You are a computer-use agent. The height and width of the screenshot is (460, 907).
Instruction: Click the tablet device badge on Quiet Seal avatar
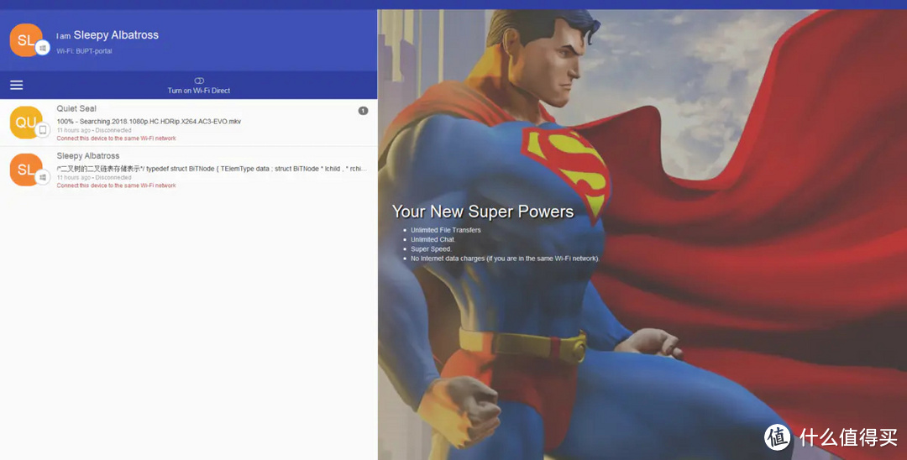[42, 130]
